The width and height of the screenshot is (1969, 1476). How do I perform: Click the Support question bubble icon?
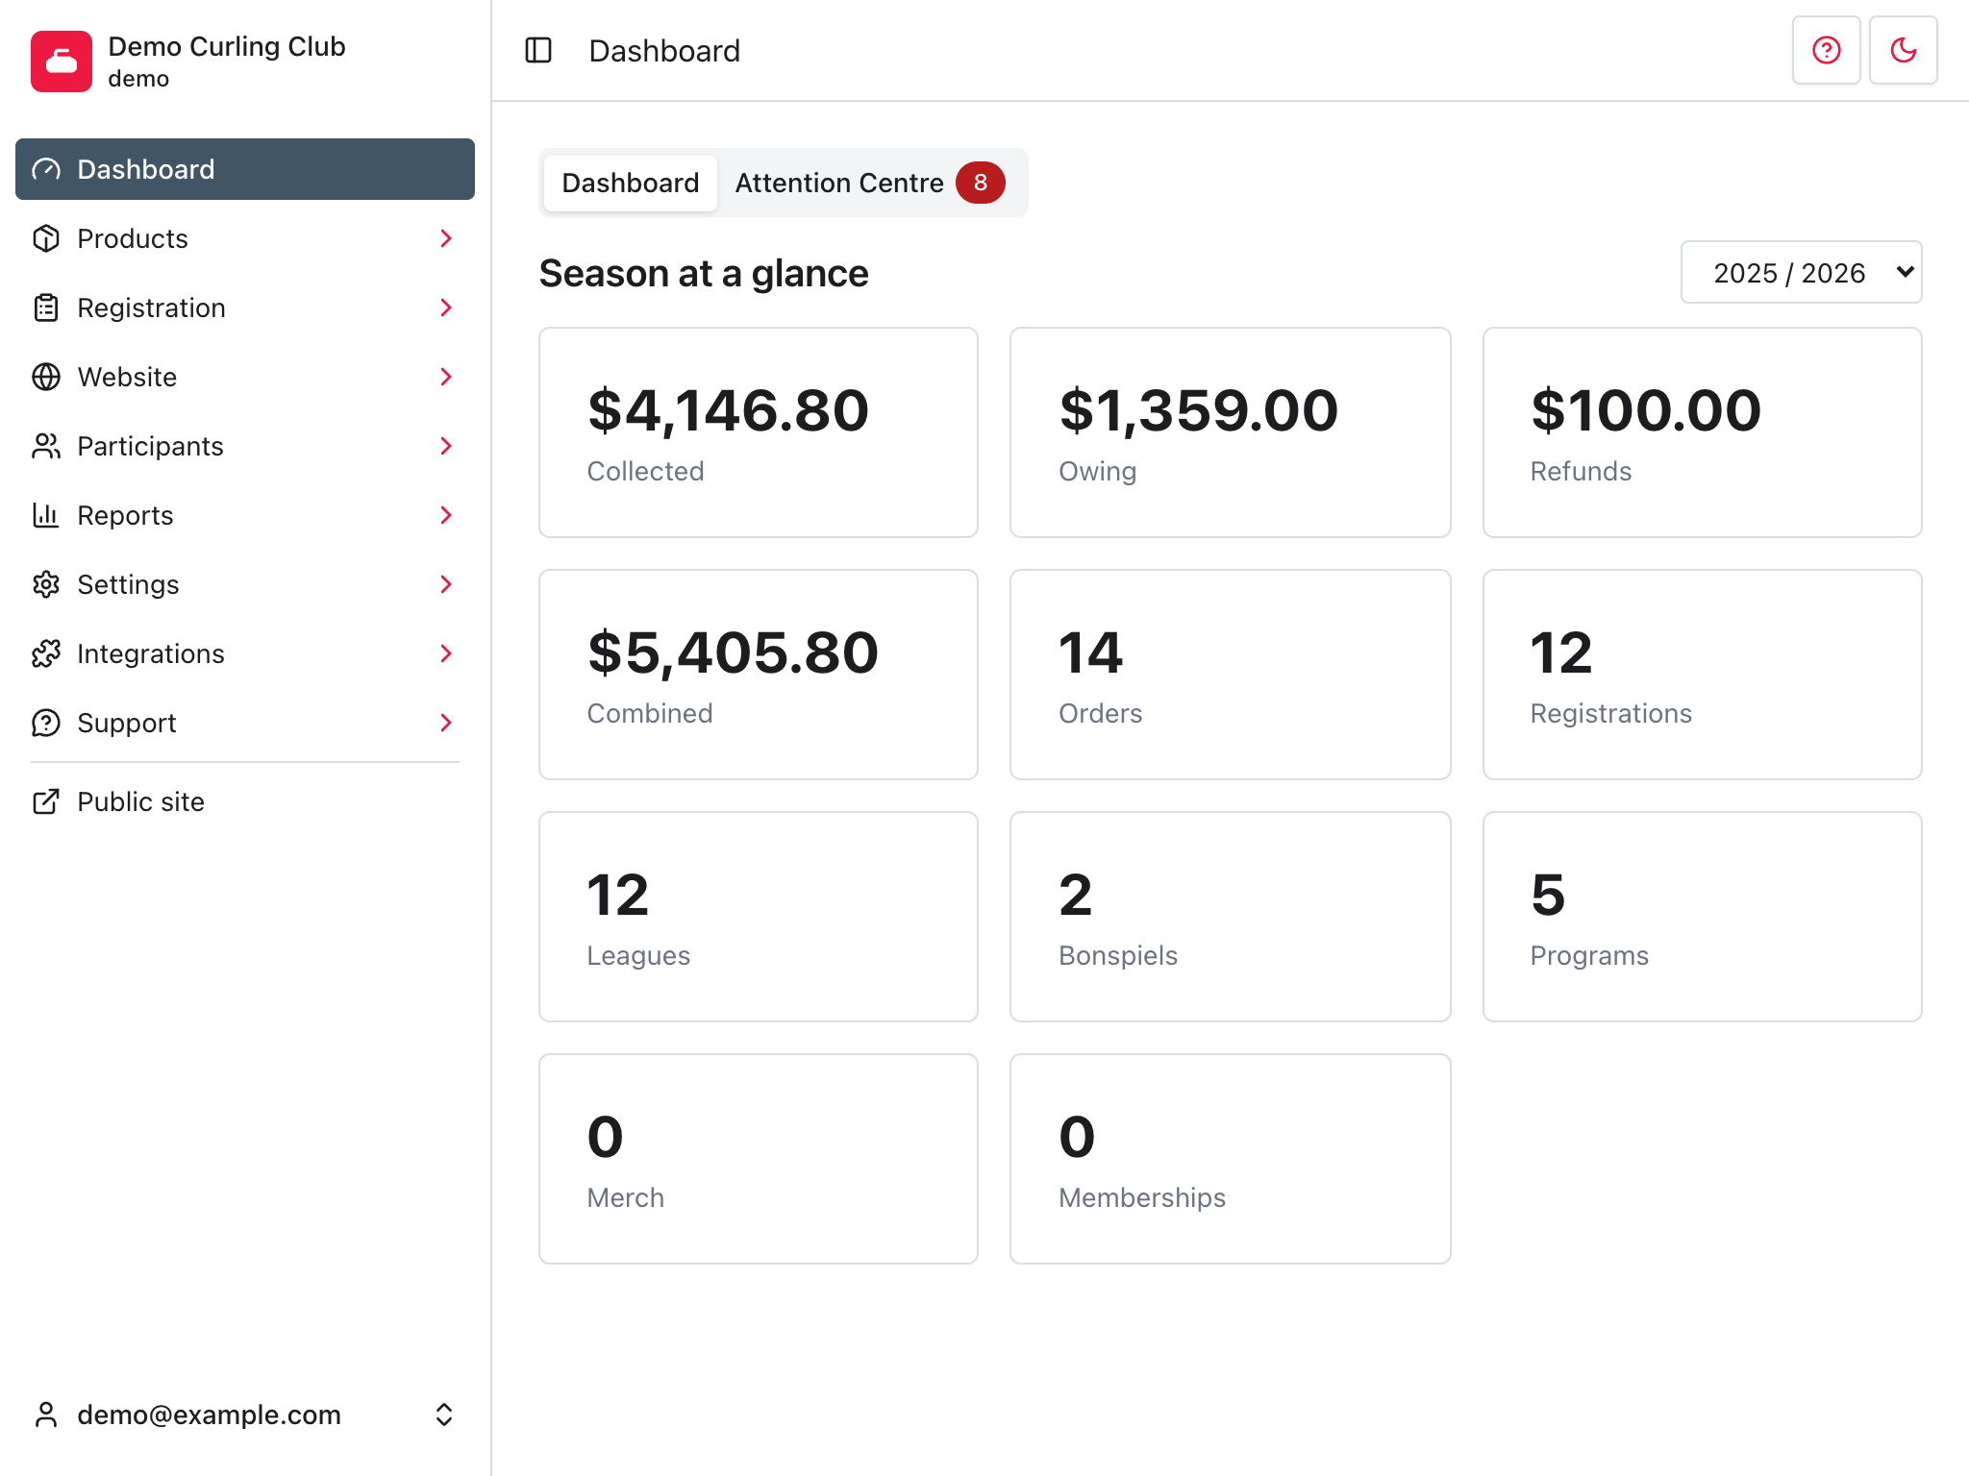pyautogui.click(x=46, y=723)
